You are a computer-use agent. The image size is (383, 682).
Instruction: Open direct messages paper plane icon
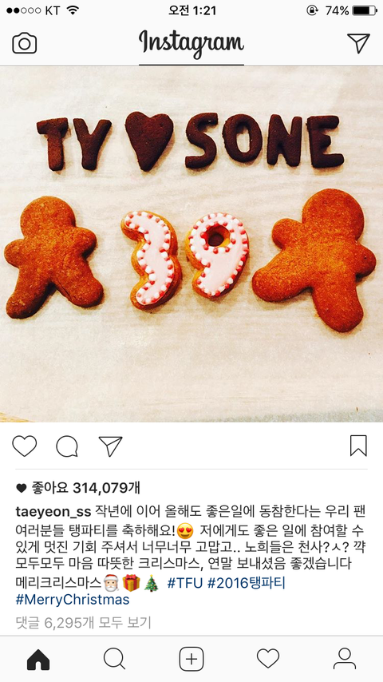click(358, 42)
